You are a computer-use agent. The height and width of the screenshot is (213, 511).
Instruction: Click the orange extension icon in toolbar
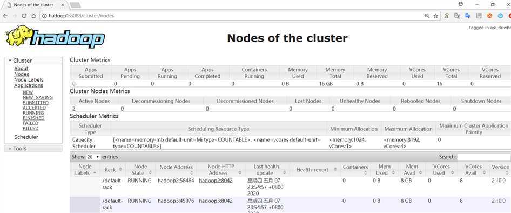(x=489, y=16)
